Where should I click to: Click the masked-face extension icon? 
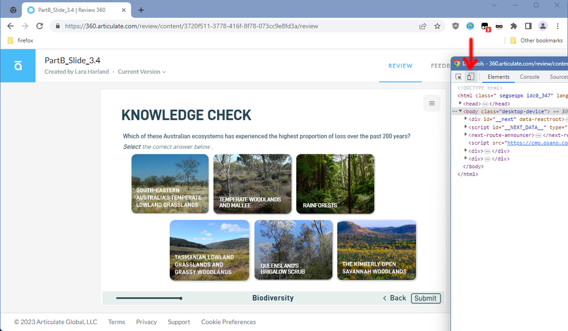pos(499,26)
